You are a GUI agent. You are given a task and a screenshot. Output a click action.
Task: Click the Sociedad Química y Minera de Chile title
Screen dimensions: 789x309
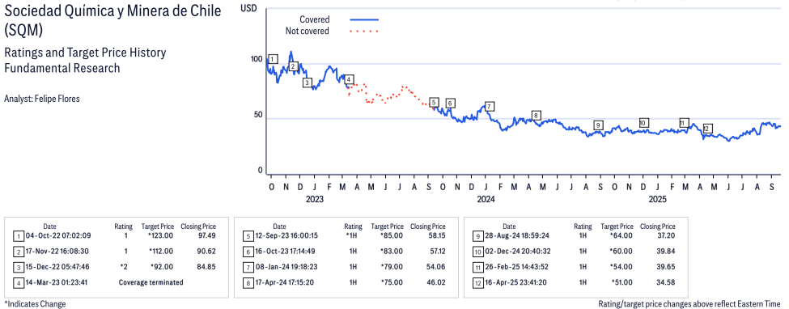point(112,20)
